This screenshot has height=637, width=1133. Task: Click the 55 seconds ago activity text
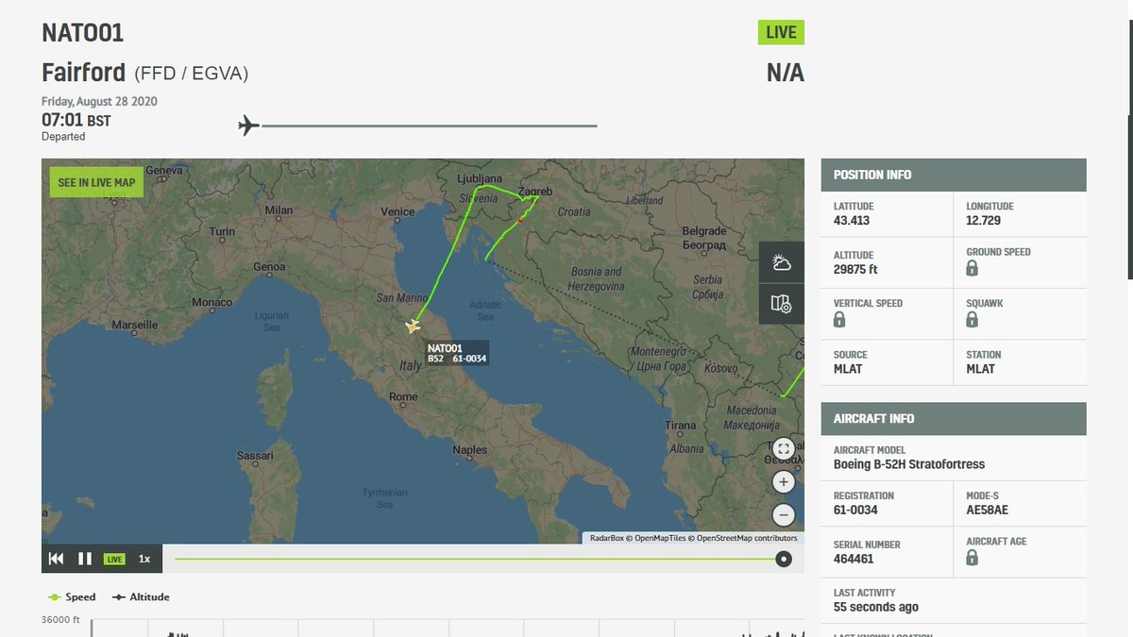[876, 607]
